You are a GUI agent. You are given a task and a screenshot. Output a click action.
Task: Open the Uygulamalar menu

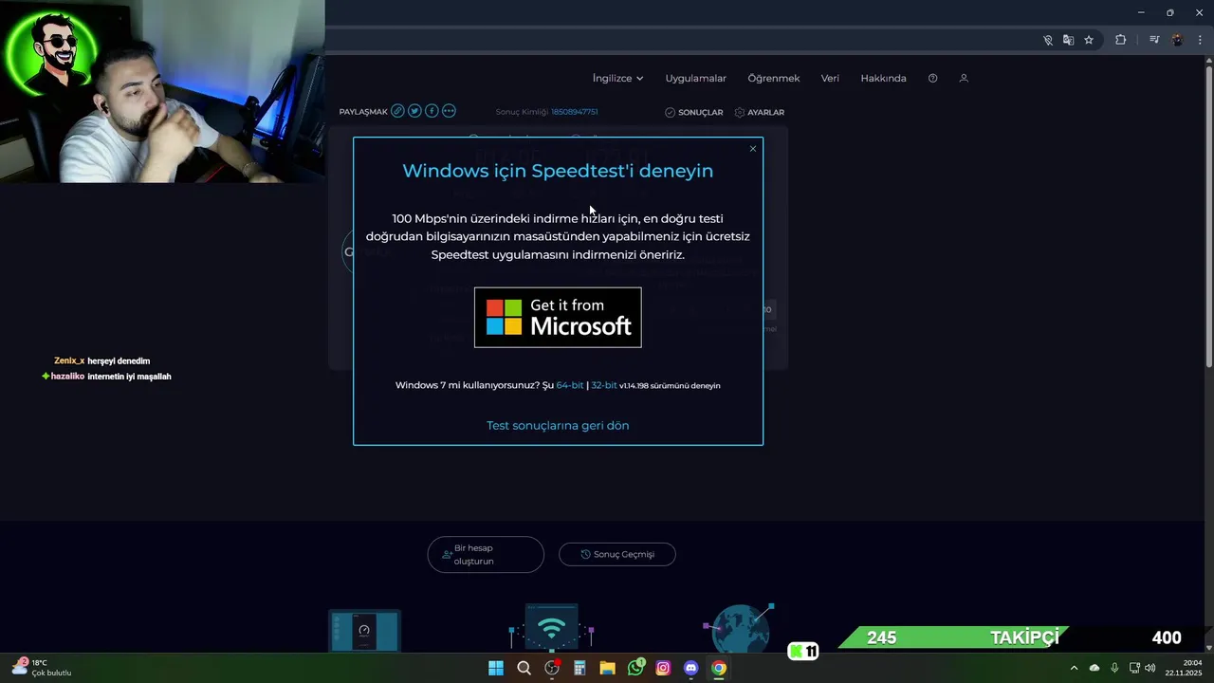tap(695, 79)
